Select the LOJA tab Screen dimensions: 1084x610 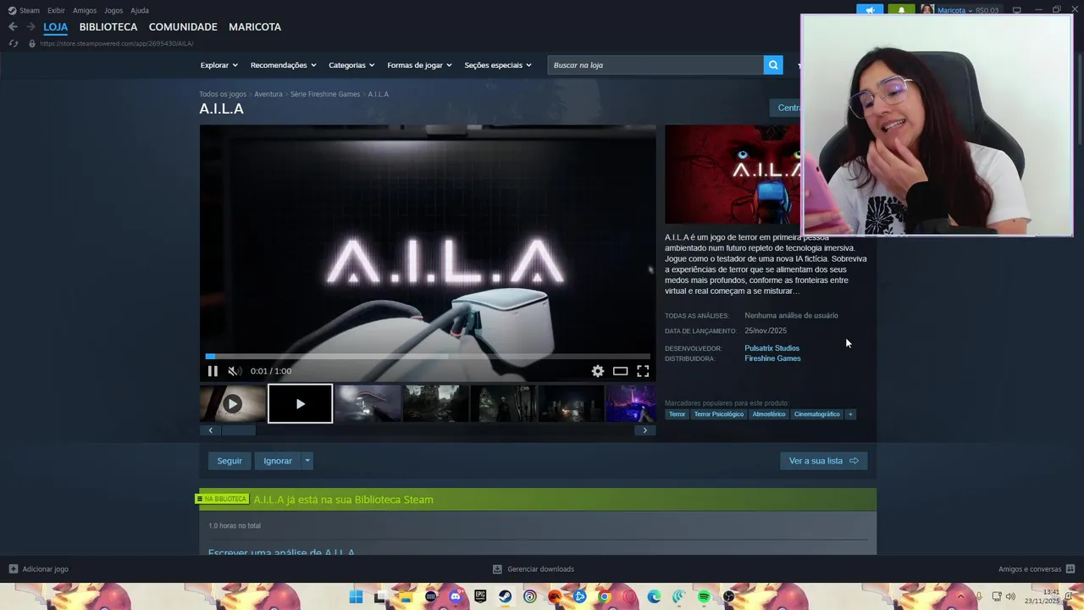click(x=56, y=27)
